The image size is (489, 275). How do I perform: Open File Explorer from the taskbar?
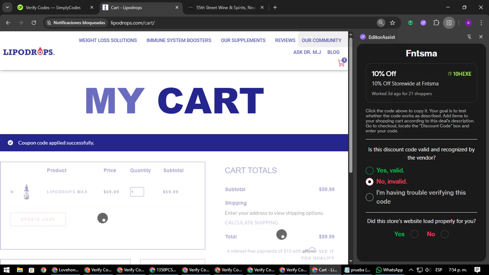point(20,270)
